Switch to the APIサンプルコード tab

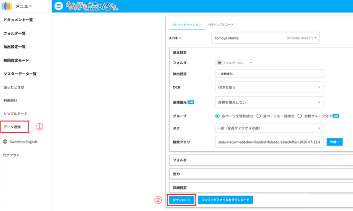tap(221, 25)
